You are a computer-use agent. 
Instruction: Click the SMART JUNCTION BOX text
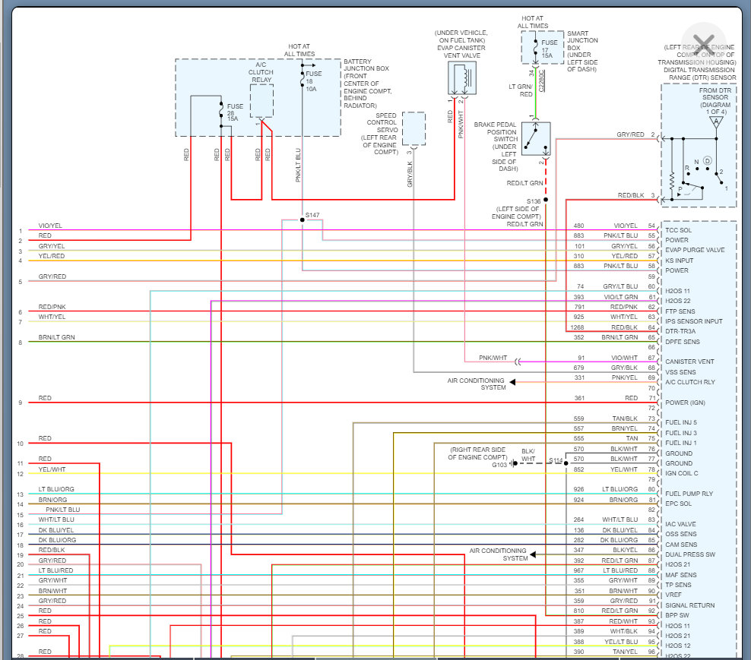[x=582, y=41]
